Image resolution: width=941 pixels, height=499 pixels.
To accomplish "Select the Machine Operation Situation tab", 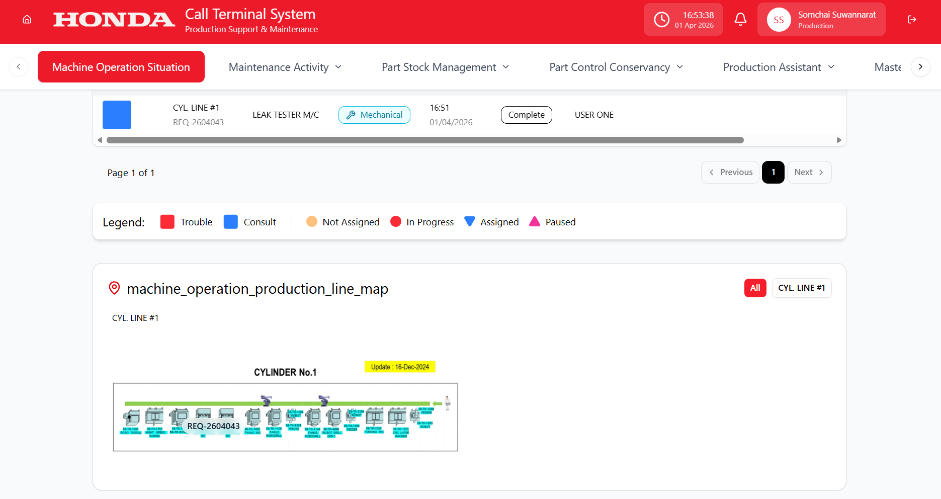I will pyautogui.click(x=121, y=67).
